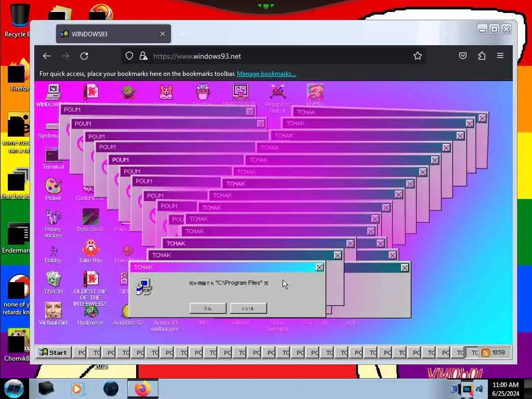This screenshot has height=399, width=532.
Task: Open the bearded man face icon
Action: (x=315, y=92)
